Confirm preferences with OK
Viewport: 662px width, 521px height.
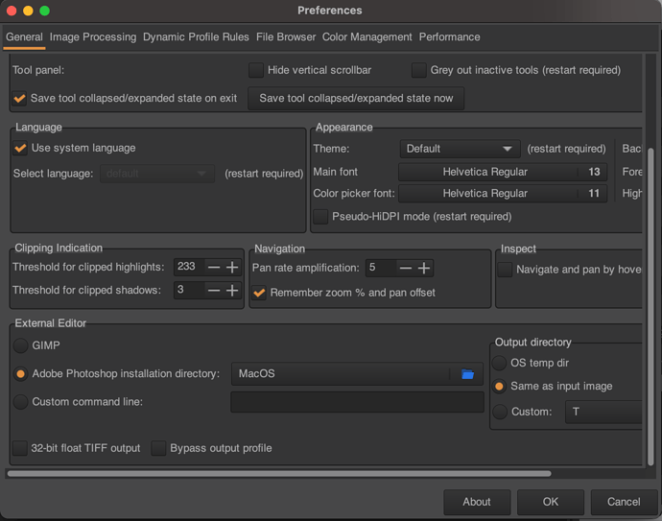coord(550,502)
